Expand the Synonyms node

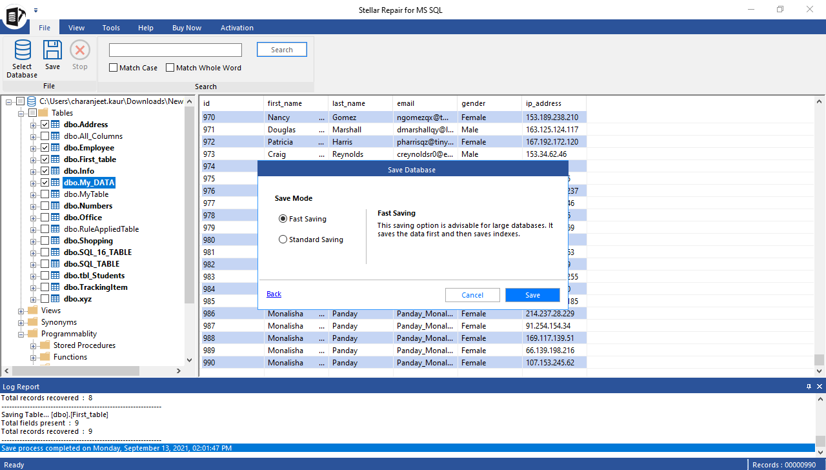pos(21,322)
